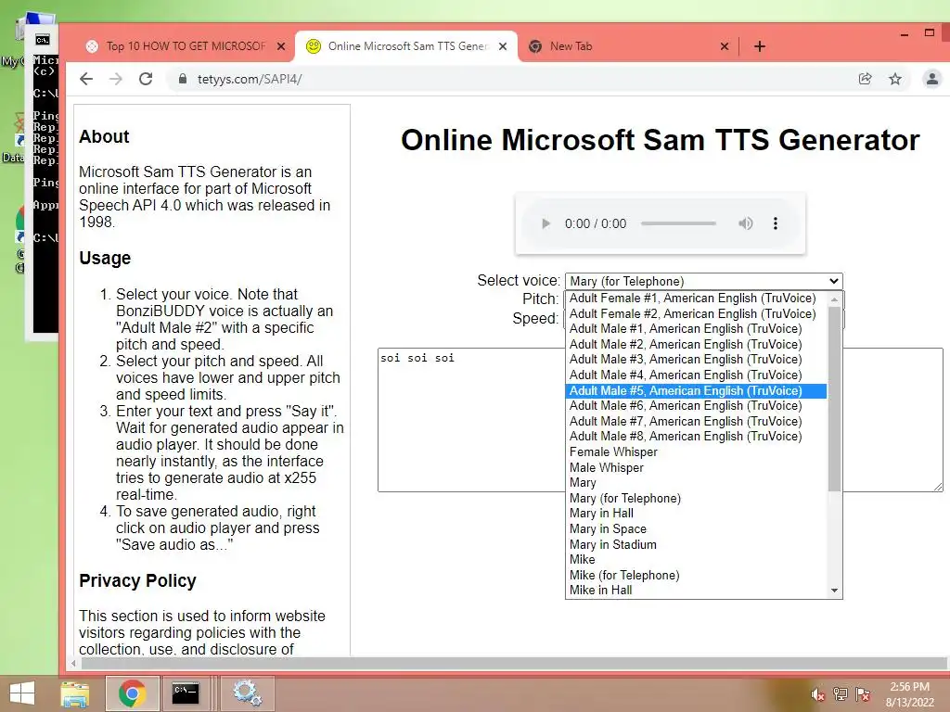Open the Windows Start menu
The image size is (950, 712).
click(22, 693)
